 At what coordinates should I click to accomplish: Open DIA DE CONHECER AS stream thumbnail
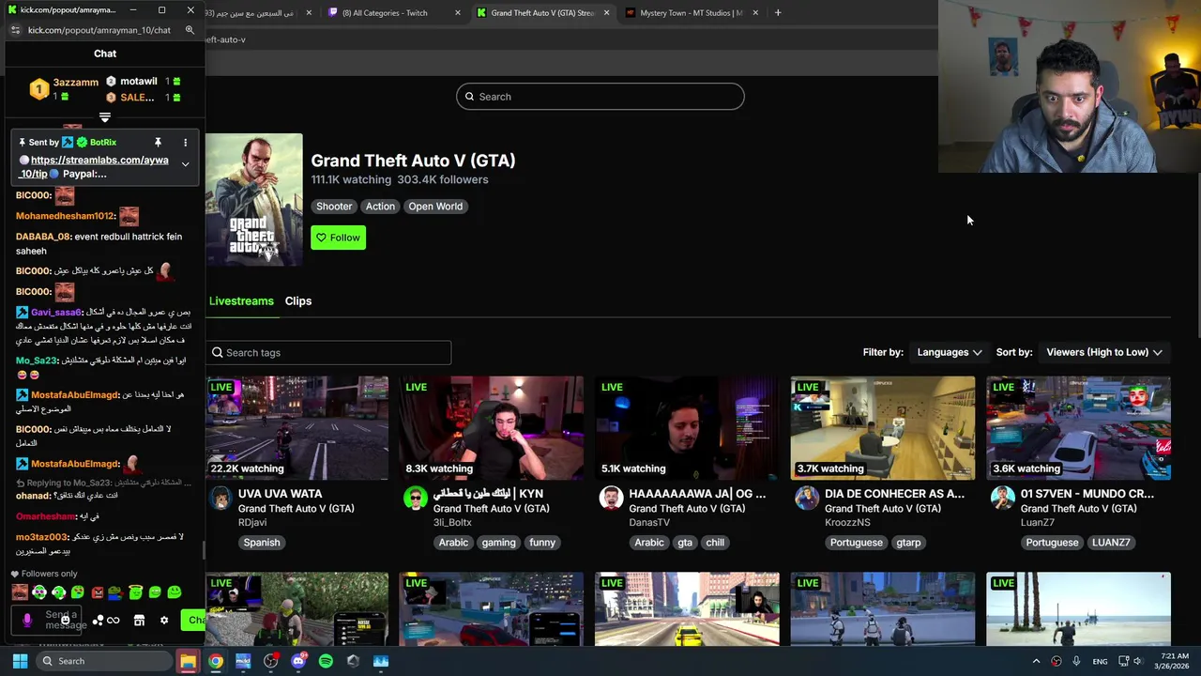883,428
